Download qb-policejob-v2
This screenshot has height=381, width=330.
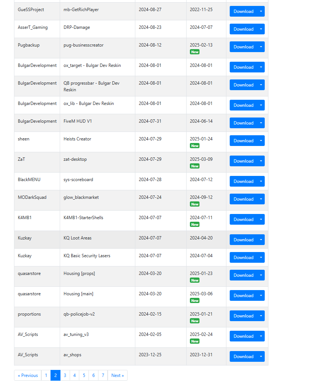point(243,316)
